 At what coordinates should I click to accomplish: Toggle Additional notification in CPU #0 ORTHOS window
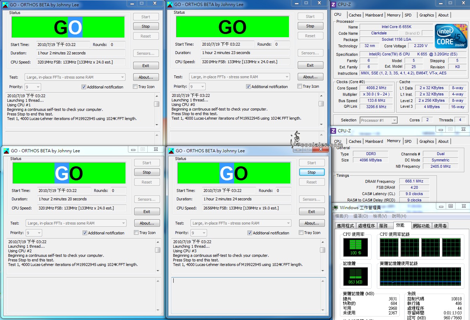(248, 86)
